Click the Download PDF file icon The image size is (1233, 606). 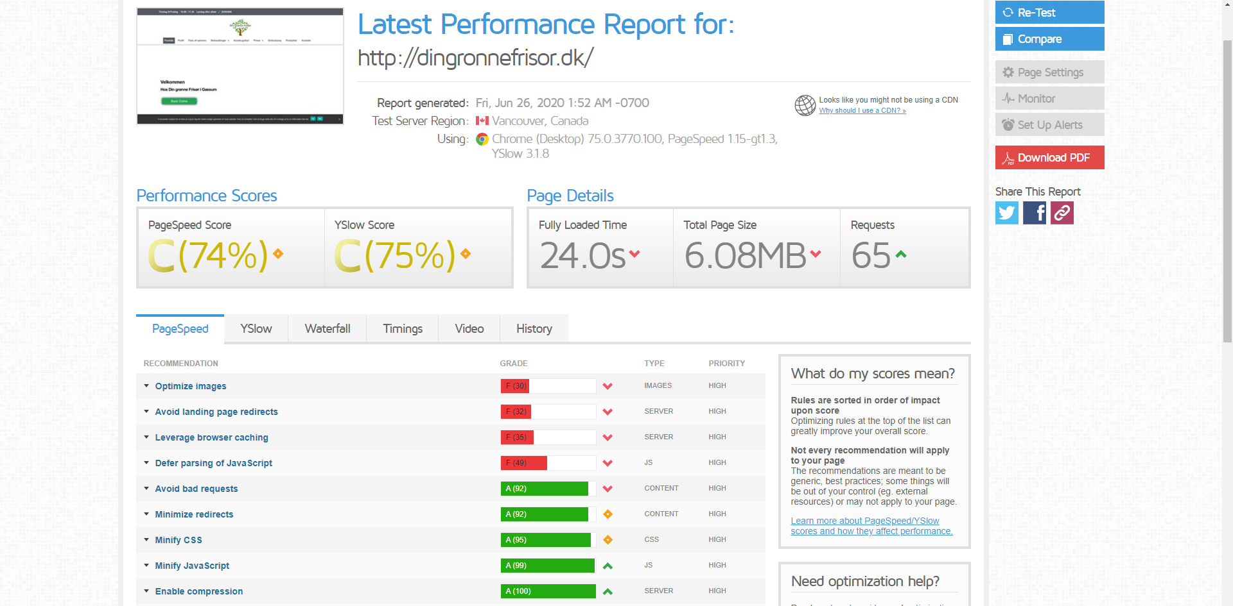tap(1008, 158)
